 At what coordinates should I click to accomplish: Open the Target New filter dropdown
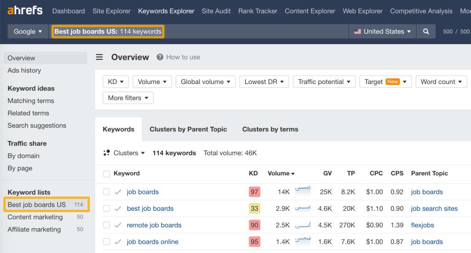(x=385, y=82)
